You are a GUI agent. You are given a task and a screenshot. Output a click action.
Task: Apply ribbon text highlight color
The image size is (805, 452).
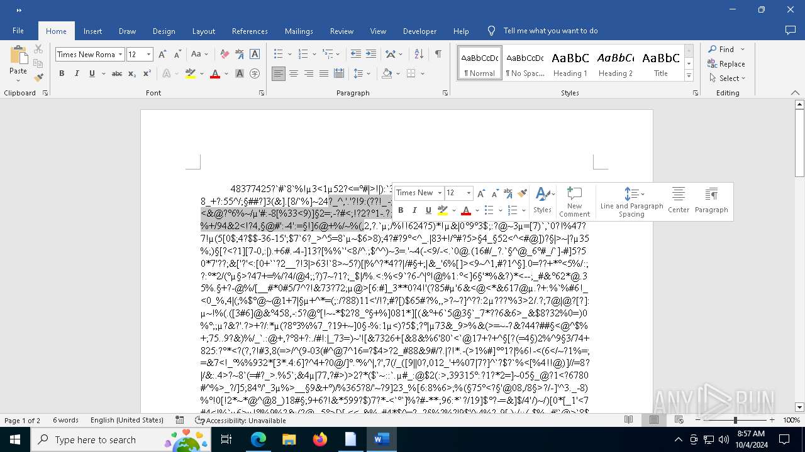[191, 73]
